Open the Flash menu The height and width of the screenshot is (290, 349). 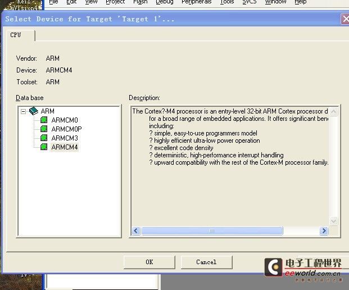tap(140, 2)
